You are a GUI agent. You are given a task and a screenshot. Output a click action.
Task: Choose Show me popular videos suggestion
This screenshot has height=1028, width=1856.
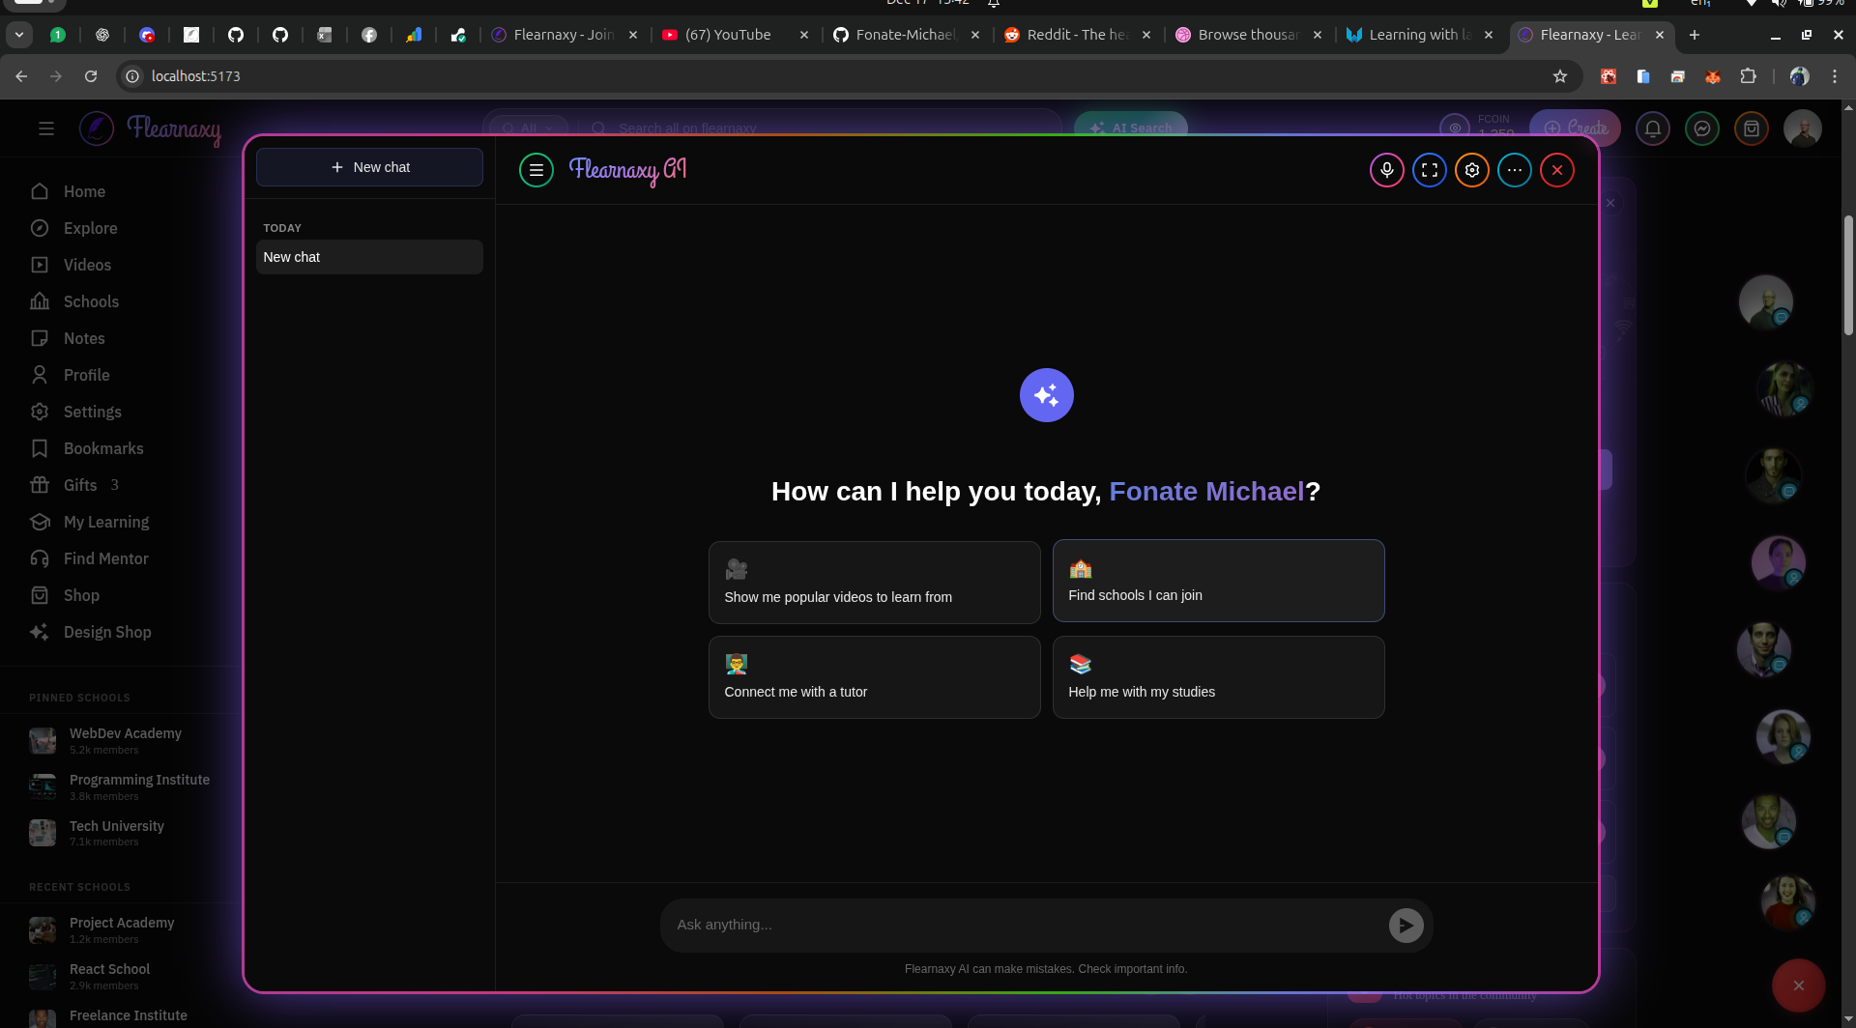[x=874, y=583]
